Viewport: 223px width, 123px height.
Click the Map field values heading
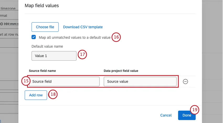42,5
